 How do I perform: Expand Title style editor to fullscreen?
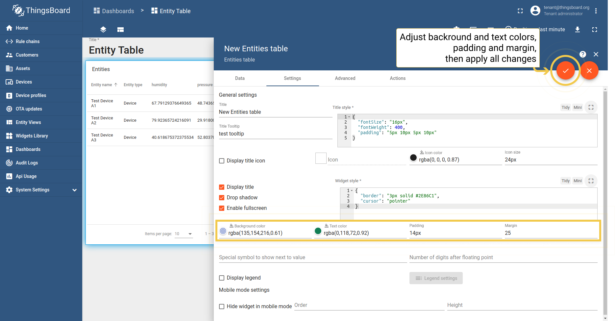click(591, 107)
